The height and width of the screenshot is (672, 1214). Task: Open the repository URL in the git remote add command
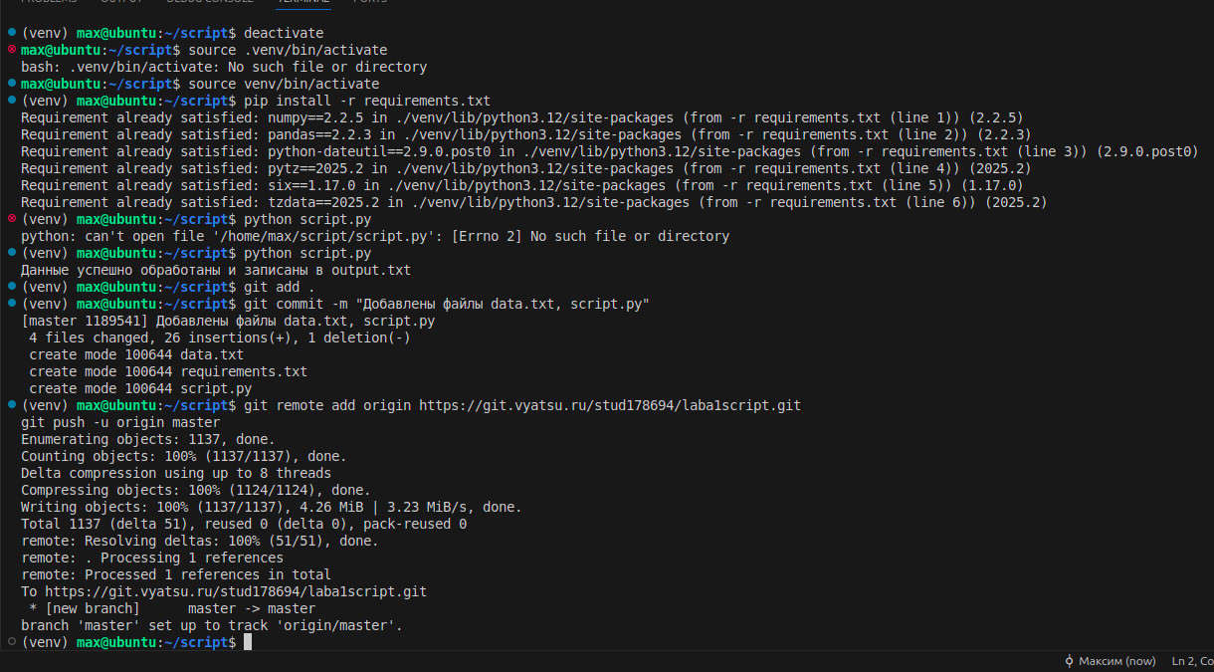pos(609,405)
